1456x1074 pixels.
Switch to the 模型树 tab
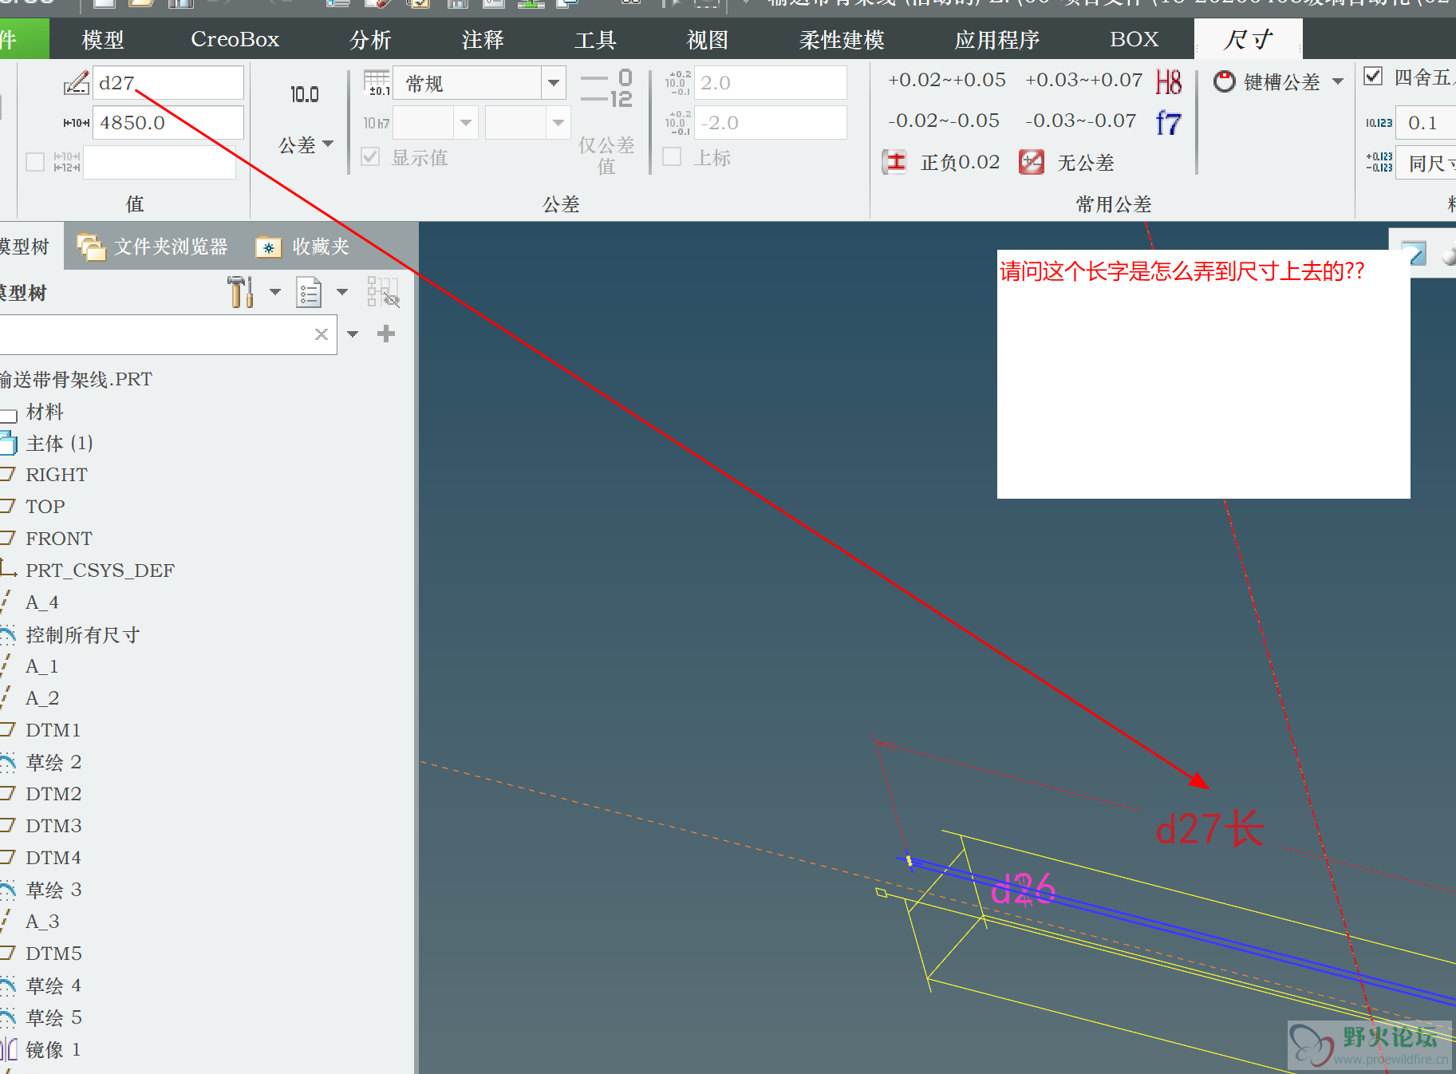[25, 247]
